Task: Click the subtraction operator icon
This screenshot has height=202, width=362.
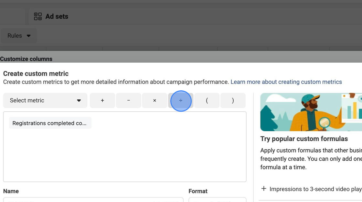Action: (x=128, y=100)
